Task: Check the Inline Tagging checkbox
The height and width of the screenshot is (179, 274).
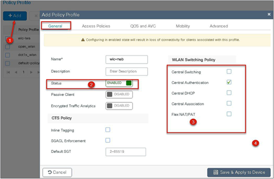Action: click(x=108, y=130)
